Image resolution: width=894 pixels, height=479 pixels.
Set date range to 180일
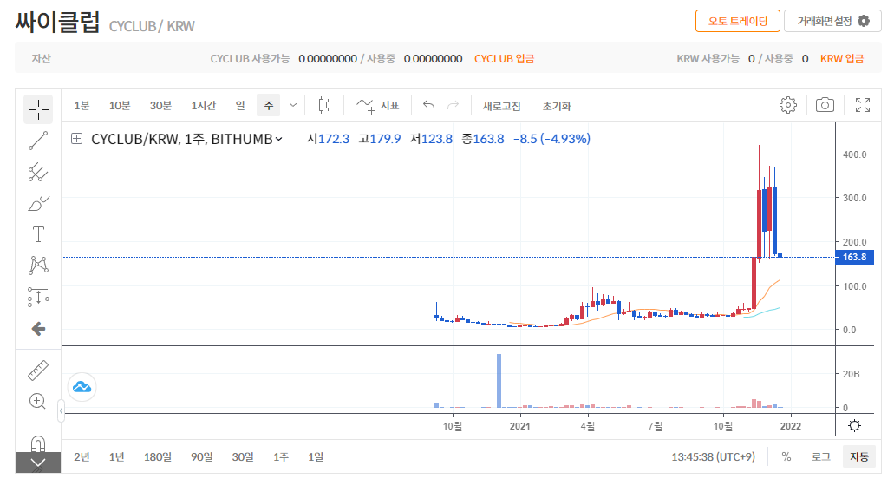click(x=157, y=456)
